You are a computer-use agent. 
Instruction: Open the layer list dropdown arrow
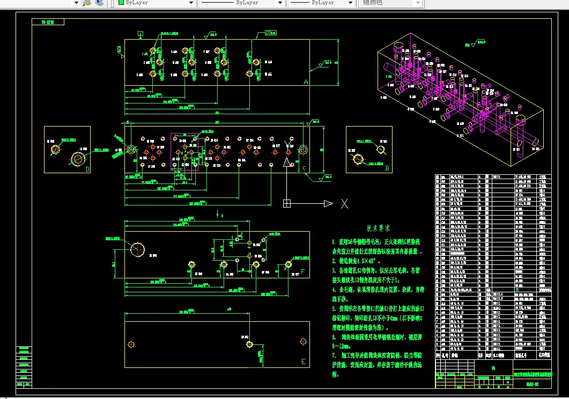tap(76, 3)
